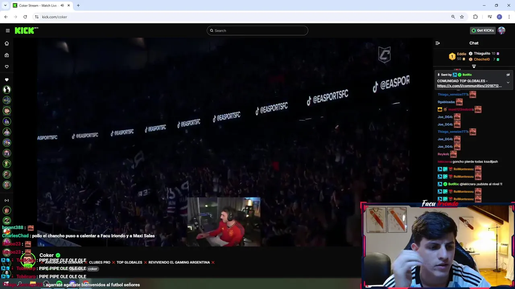Hide the pinned BotRix message

tap(508, 75)
